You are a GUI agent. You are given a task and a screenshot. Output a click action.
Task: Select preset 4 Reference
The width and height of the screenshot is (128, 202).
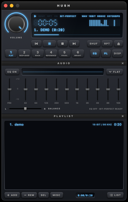point(51,53)
